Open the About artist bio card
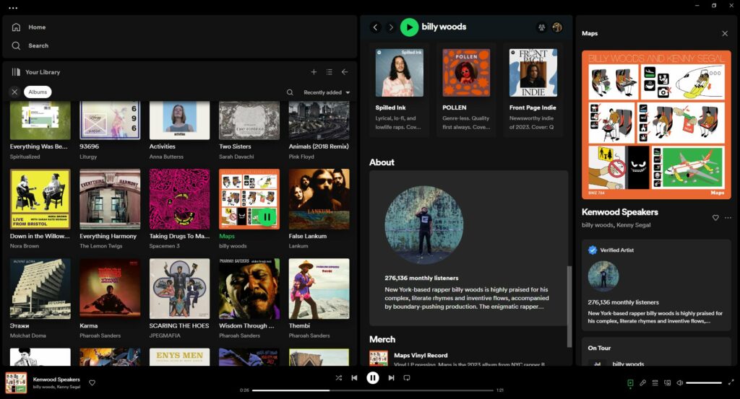This screenshot has height=399, width=740. pos(468,247)
